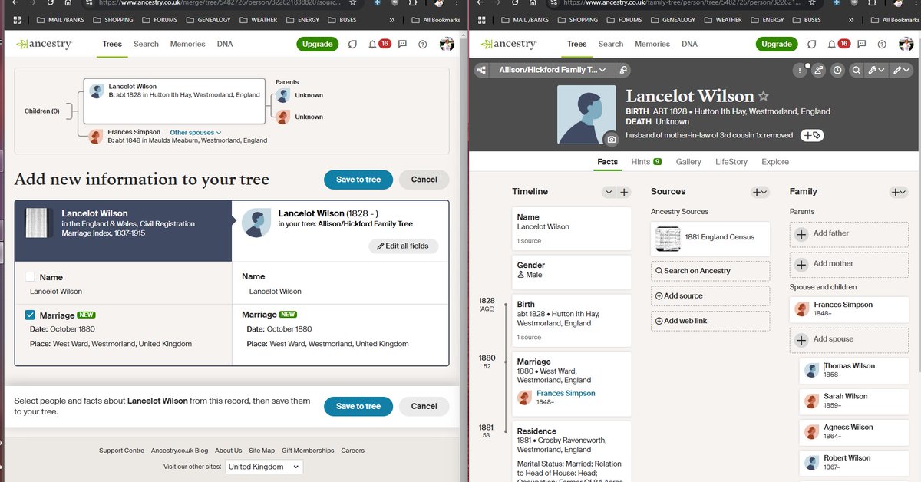Open the Sources add dropdown
Screen dimensions: 921x482
(760, 192)
